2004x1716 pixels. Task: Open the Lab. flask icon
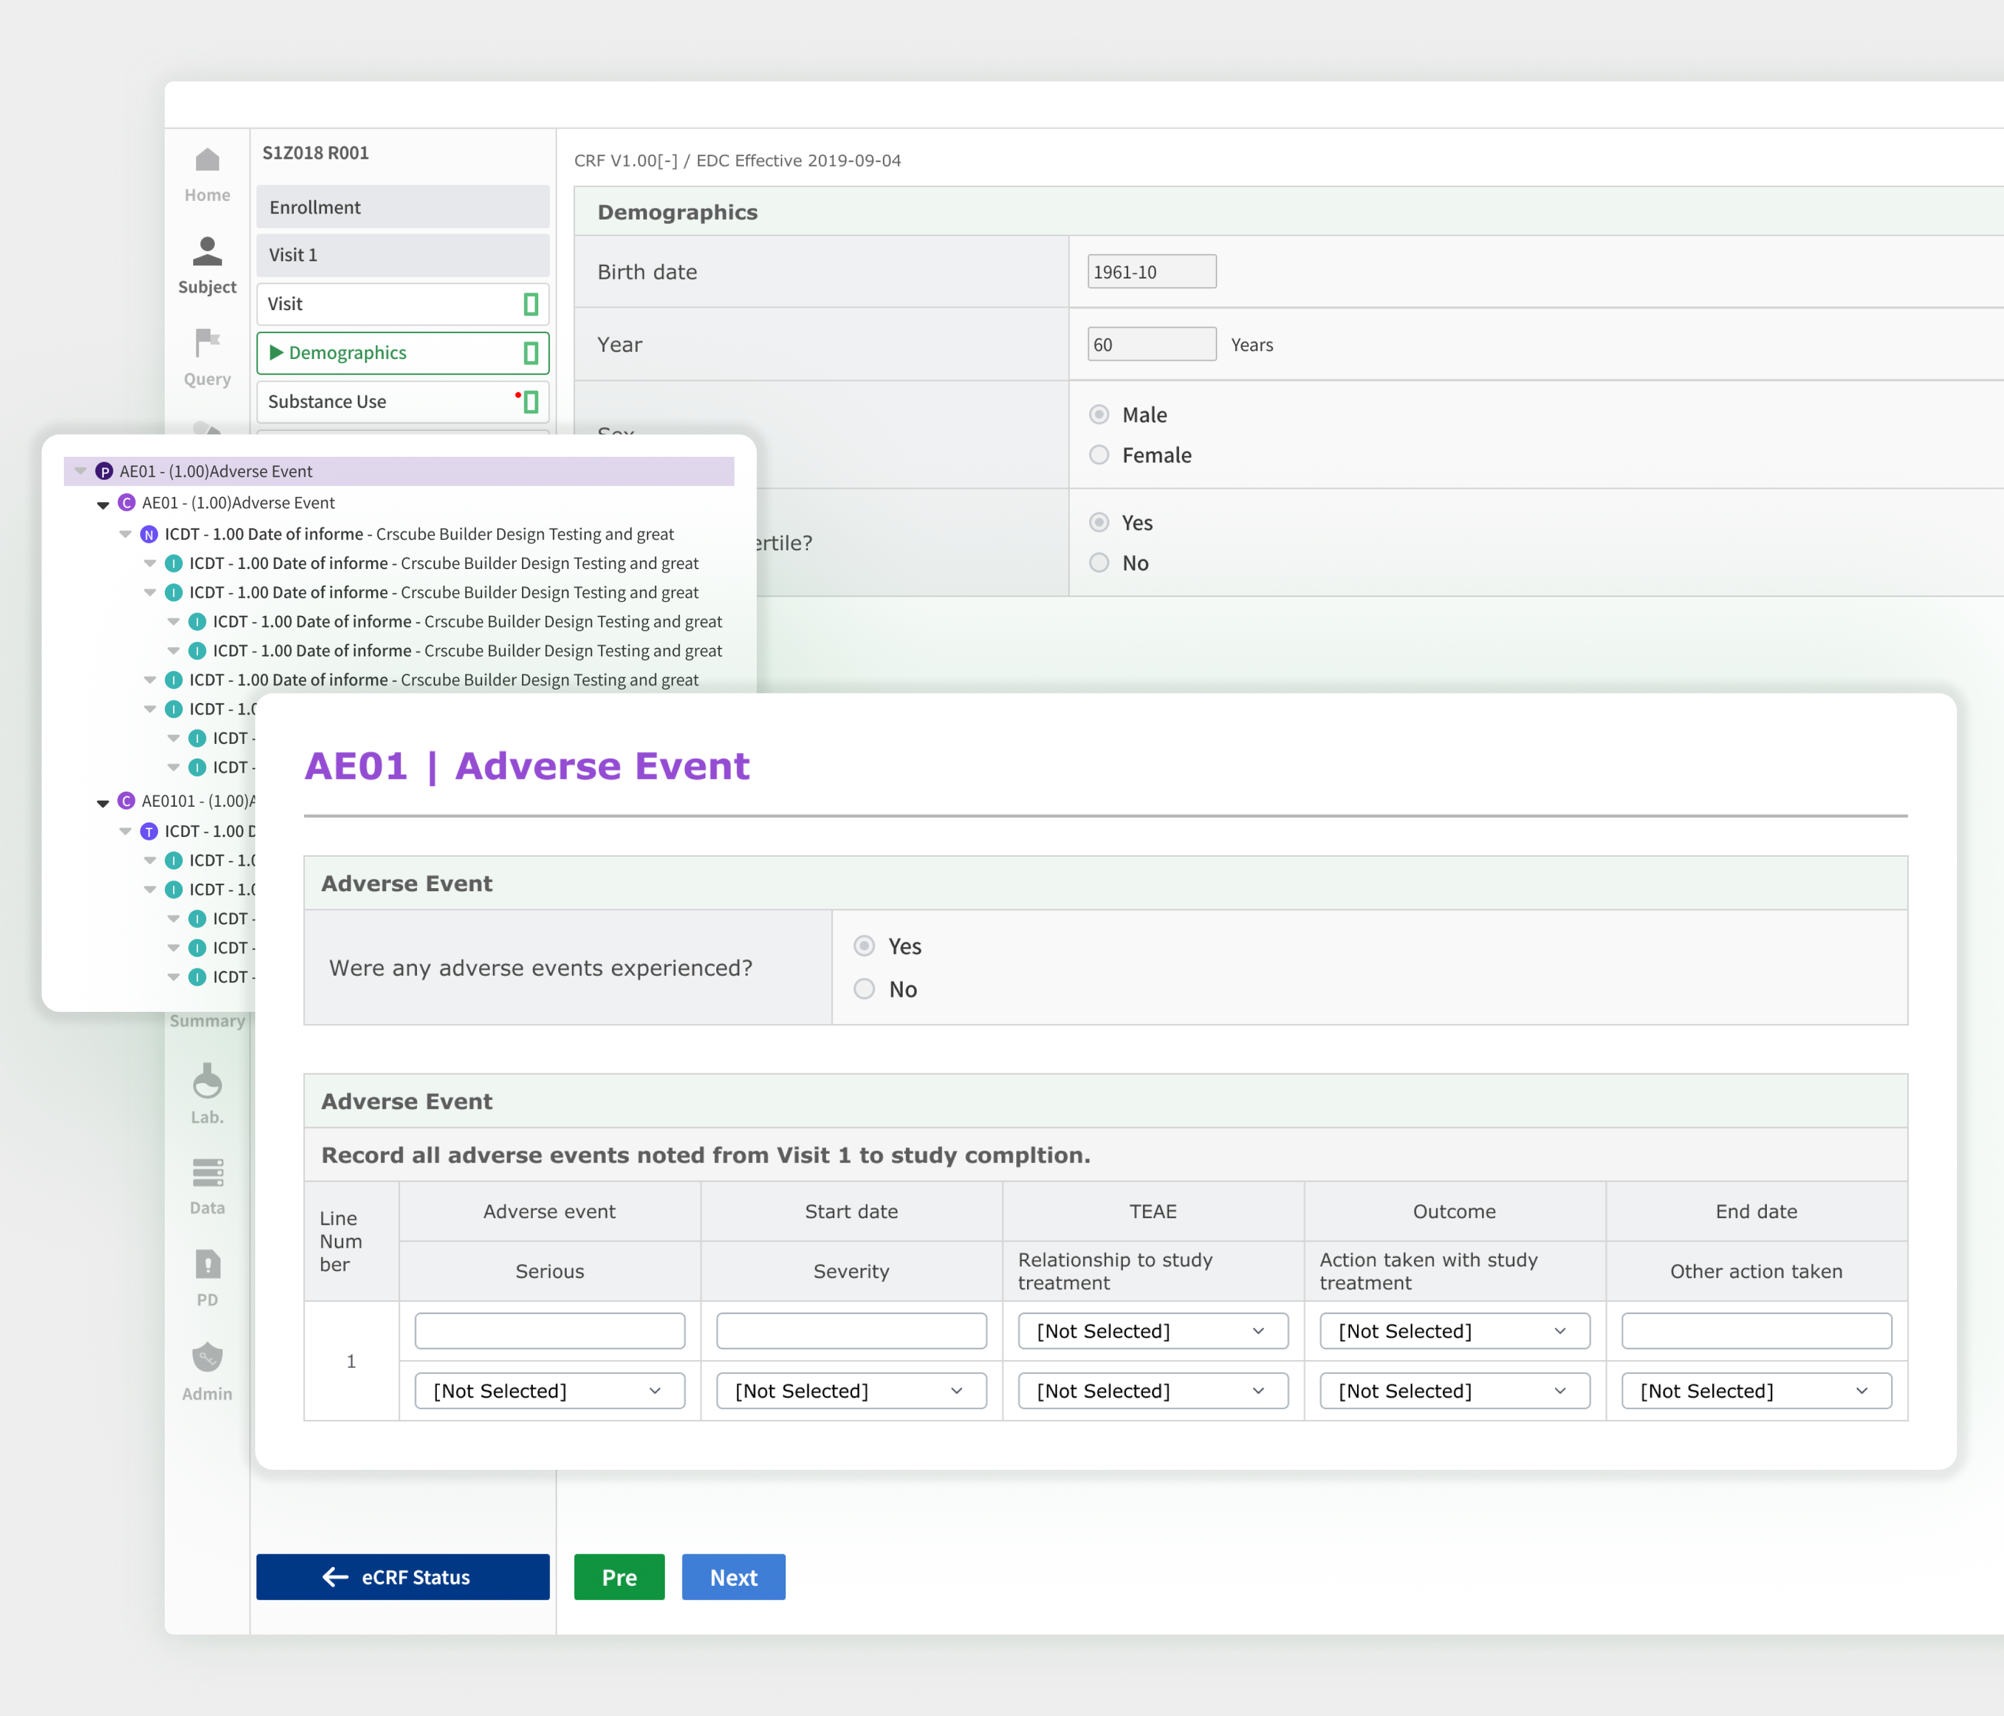(x=207, y=1081)
